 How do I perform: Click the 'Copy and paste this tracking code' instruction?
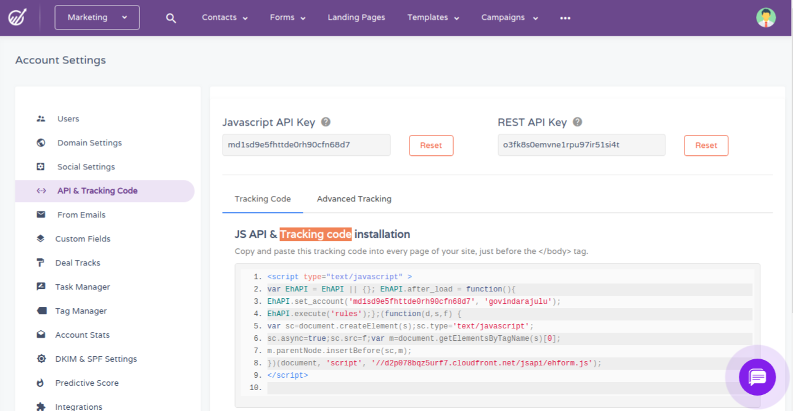pyautogui.click(x=411, y=251)
